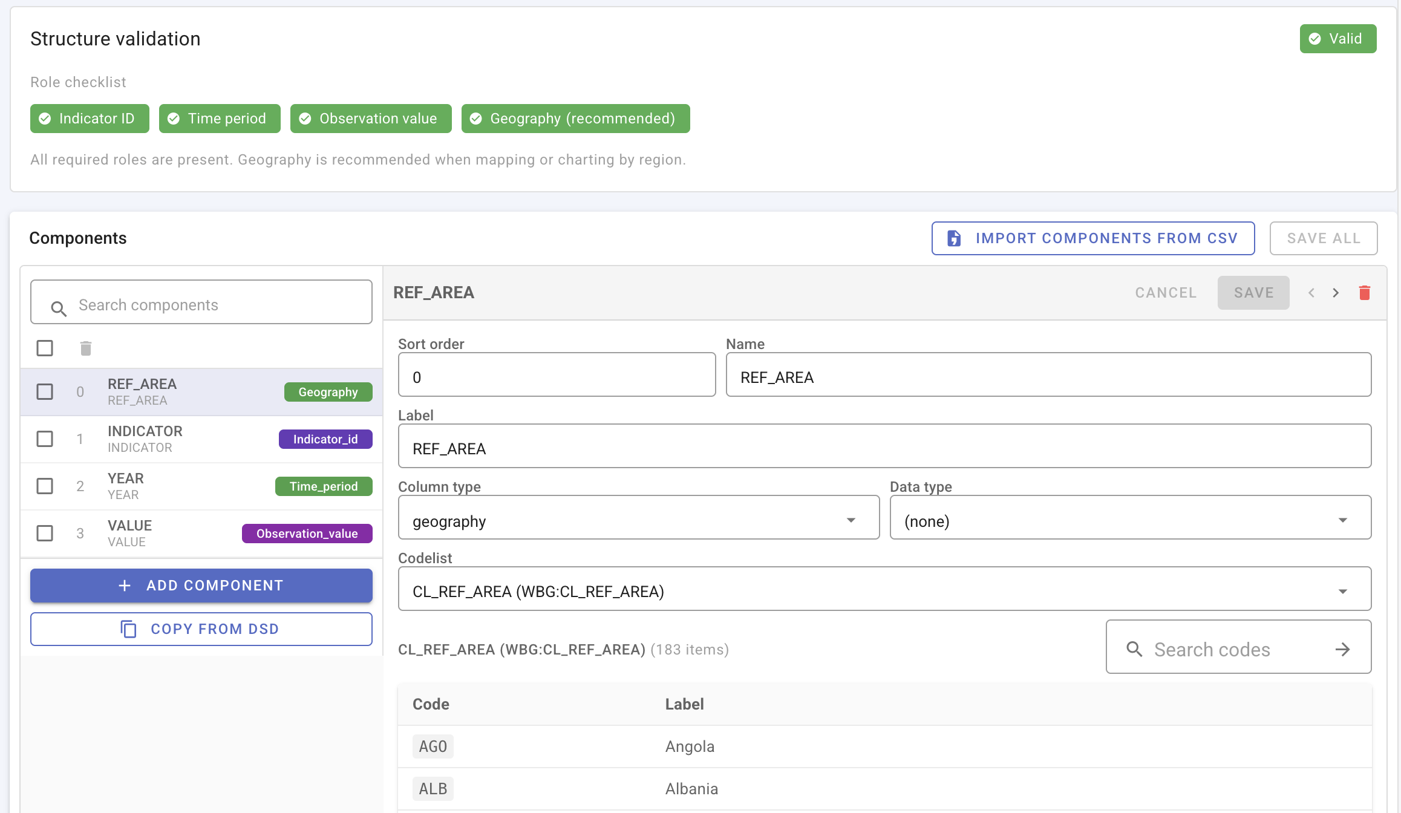Click the magnifier icon in Search codes
Viewport: 1401px width, 813px height.
click(1134, 649)
